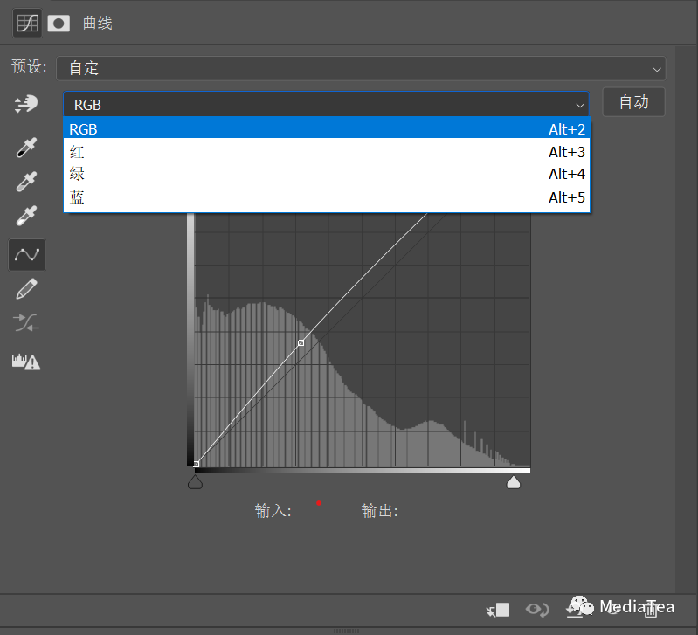Choose RGB channel option Alt+2
This screenshot has height=635, width=698.
point(327,128)
